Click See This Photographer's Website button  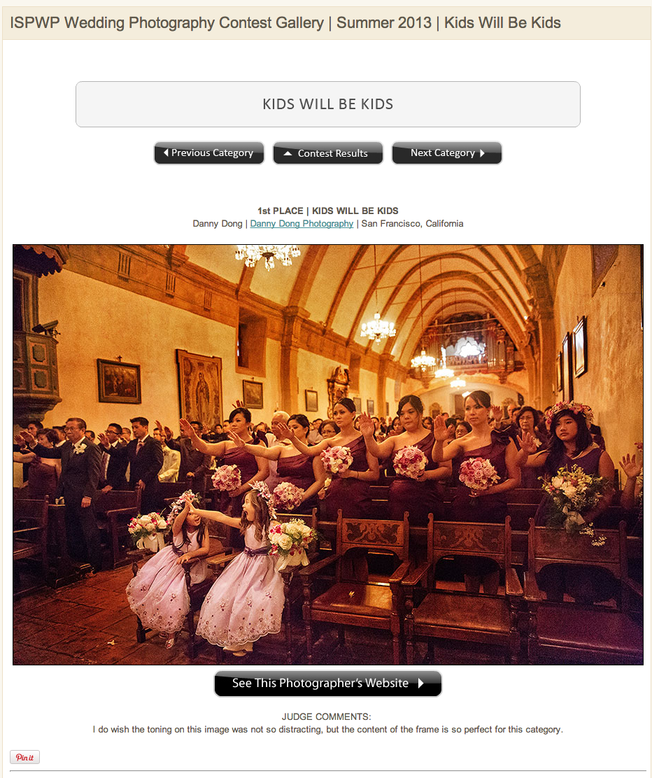click(328, 684)
